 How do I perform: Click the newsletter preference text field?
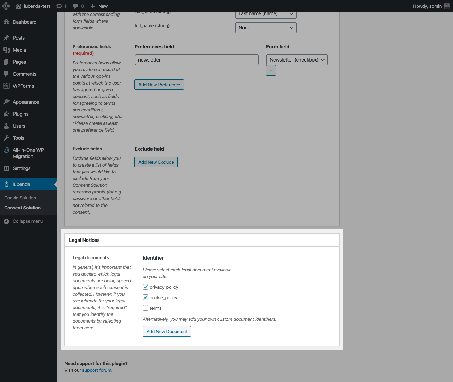[196, 60]
